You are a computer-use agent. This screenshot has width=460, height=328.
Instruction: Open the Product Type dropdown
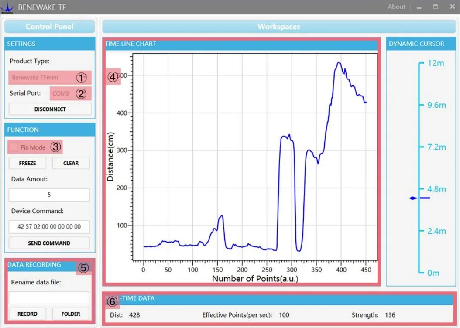point(50,77)
